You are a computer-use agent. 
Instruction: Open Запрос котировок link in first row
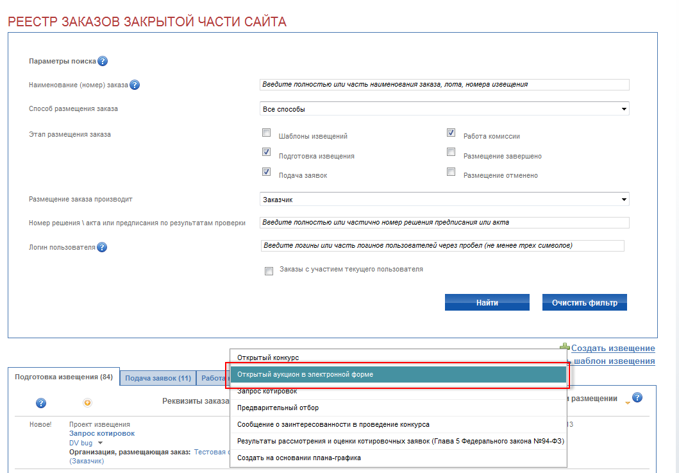pos(102,434)
